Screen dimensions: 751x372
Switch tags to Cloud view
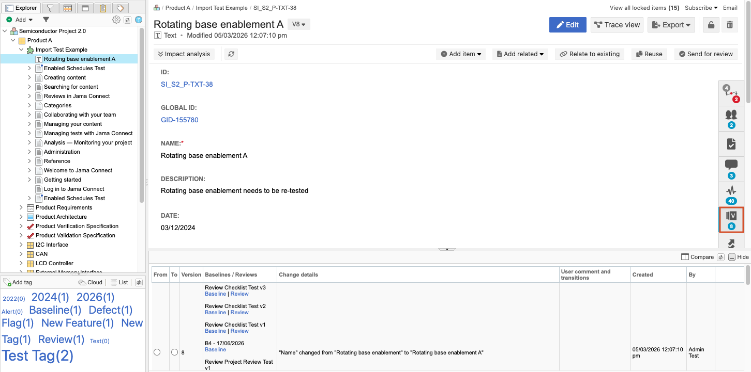(x=91, y=282)
